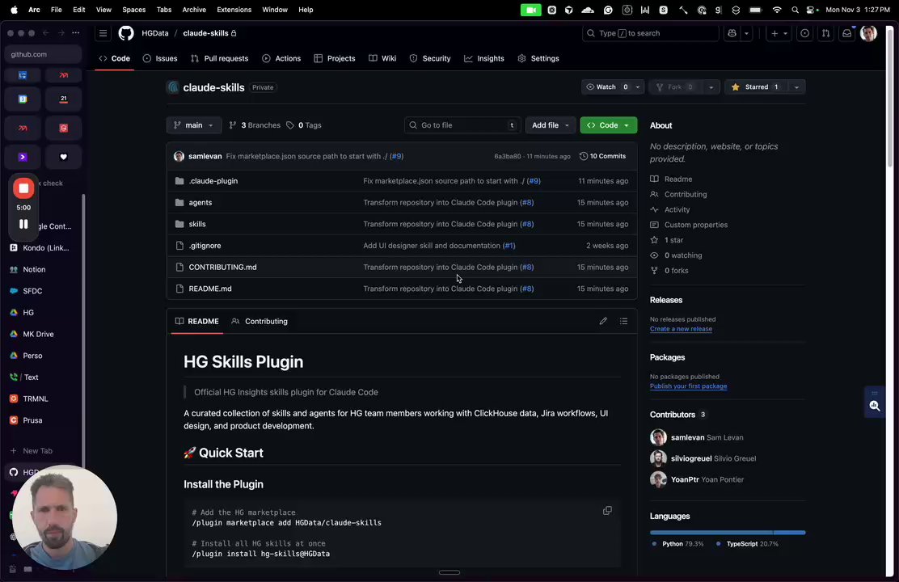Expand the Watch options dropdown arrow
899x582 pixels.
pyautogui.click(x=638, y=87)
